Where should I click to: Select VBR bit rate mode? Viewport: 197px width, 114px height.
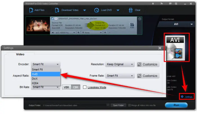point(66,87)
